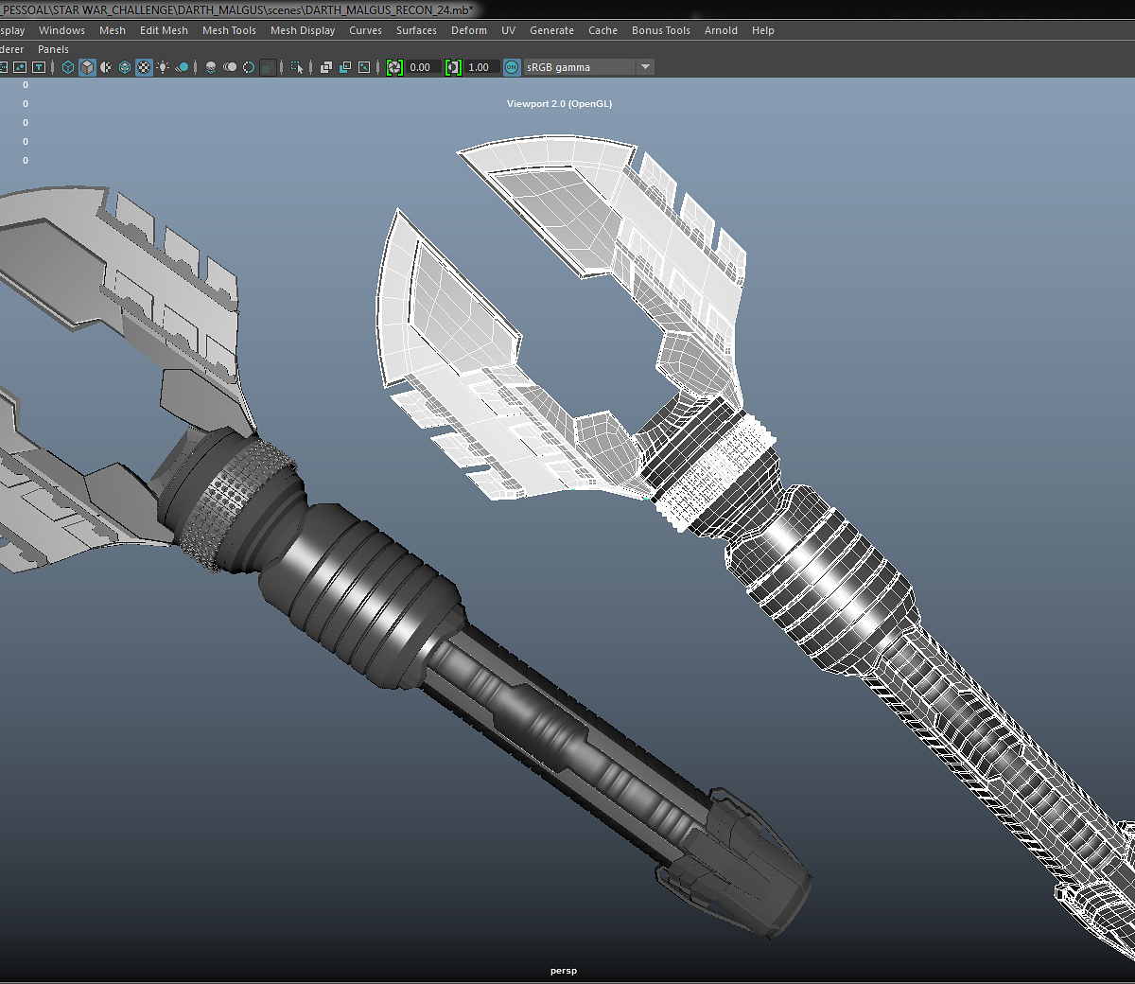
Task: Click the Gate Mask T icon
Action: pyautogui.click(x=39, y=67)
